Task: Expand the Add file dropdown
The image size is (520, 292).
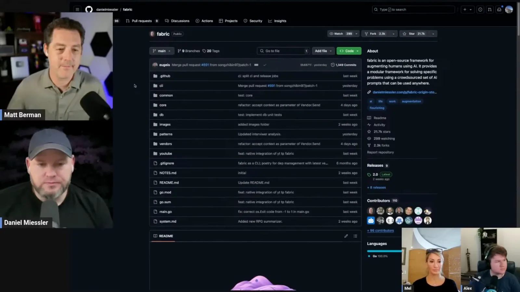Action: click(323, 51)
